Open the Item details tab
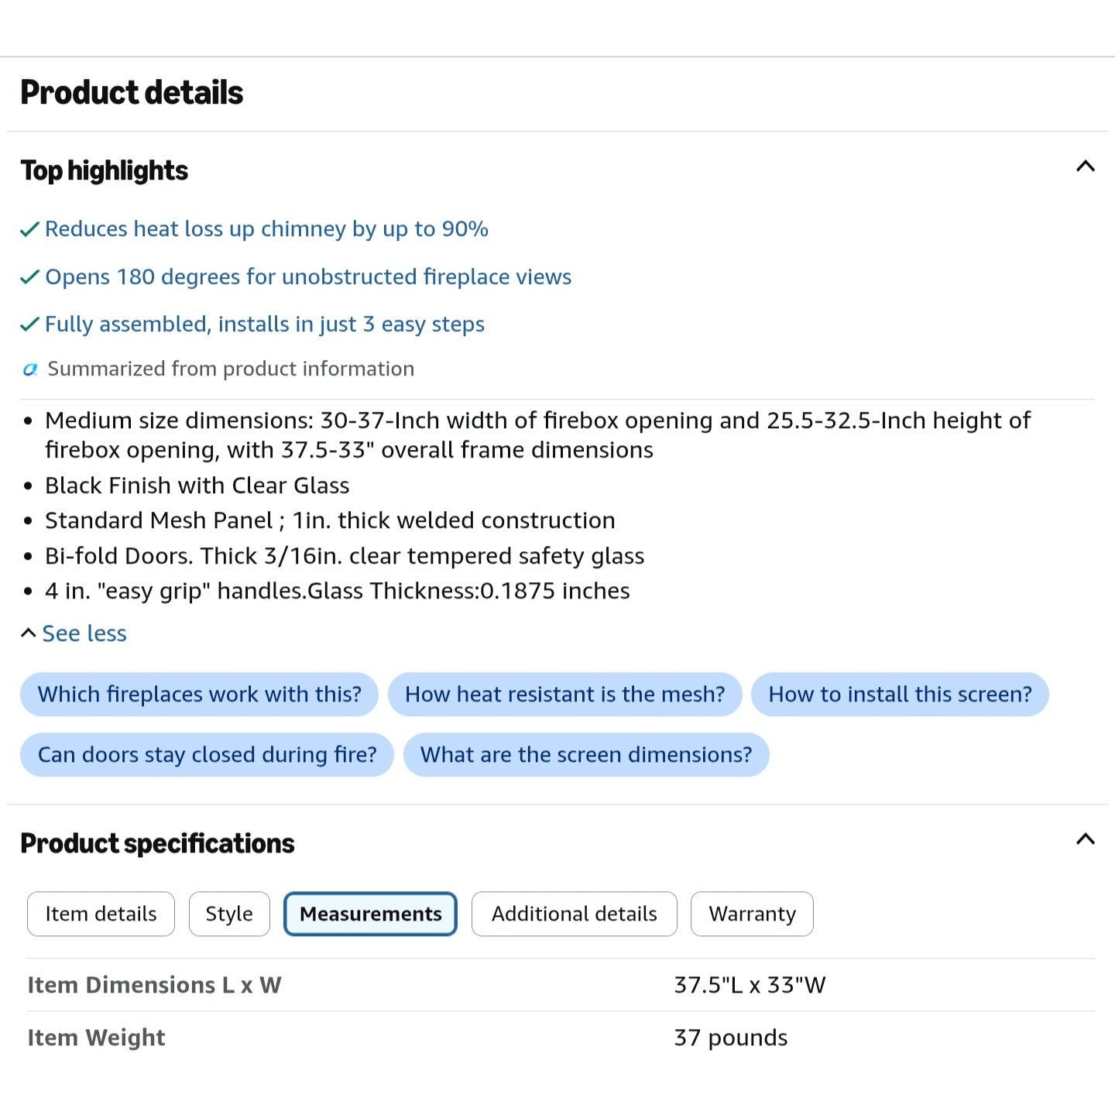 click(x=101, y=914)
